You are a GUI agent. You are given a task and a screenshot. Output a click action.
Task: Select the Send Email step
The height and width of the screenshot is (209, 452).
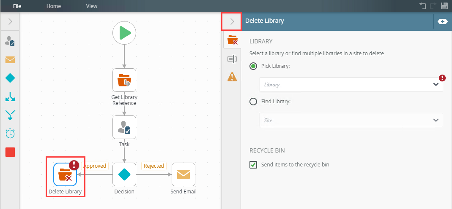(184, 174)
